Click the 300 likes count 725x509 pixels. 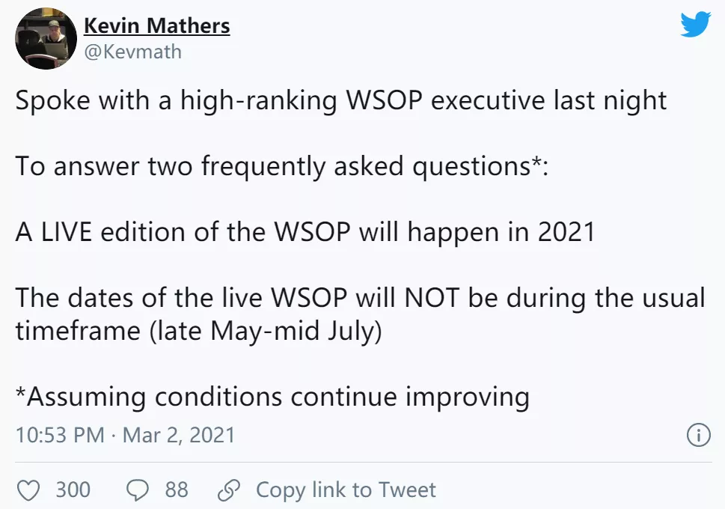point(73,490)
